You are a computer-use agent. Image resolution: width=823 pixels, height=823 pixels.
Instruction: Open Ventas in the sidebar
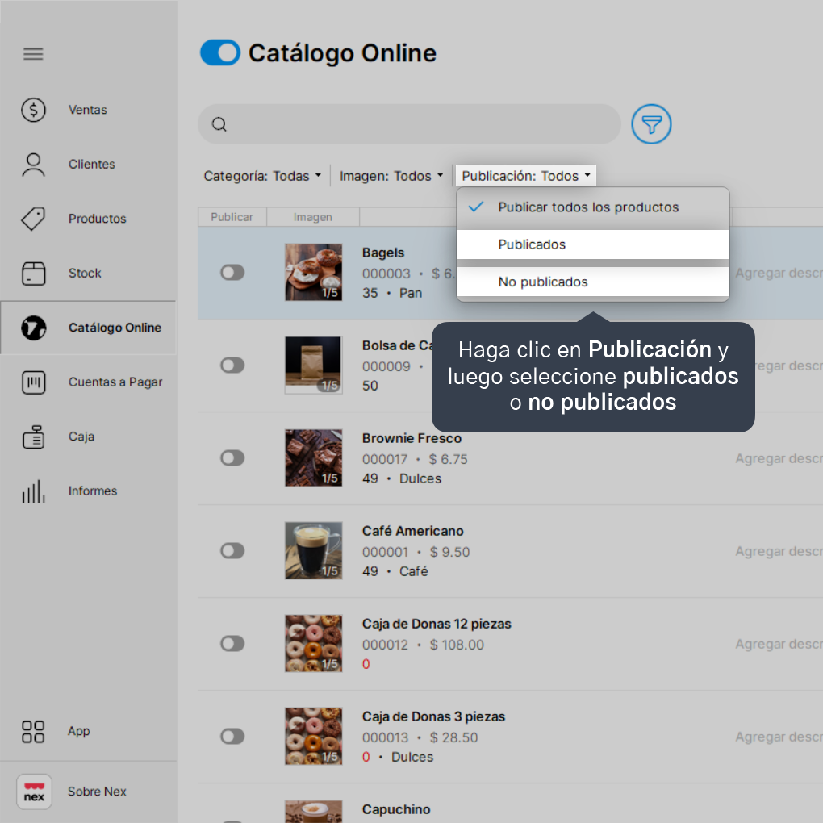coord(88,110)
